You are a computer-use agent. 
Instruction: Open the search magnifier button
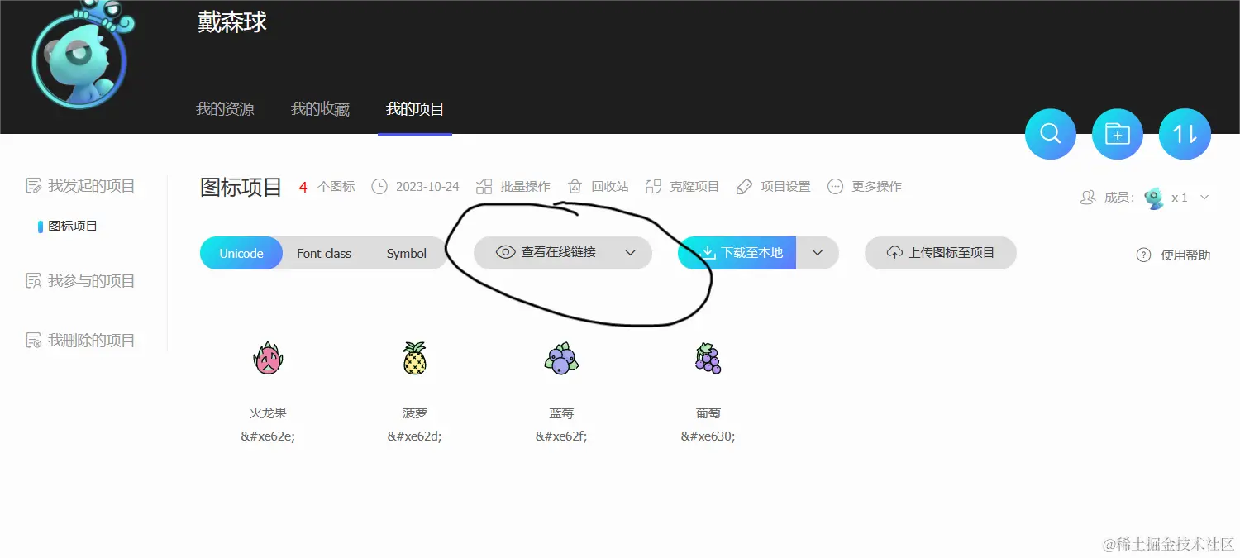pos(1050,132)
